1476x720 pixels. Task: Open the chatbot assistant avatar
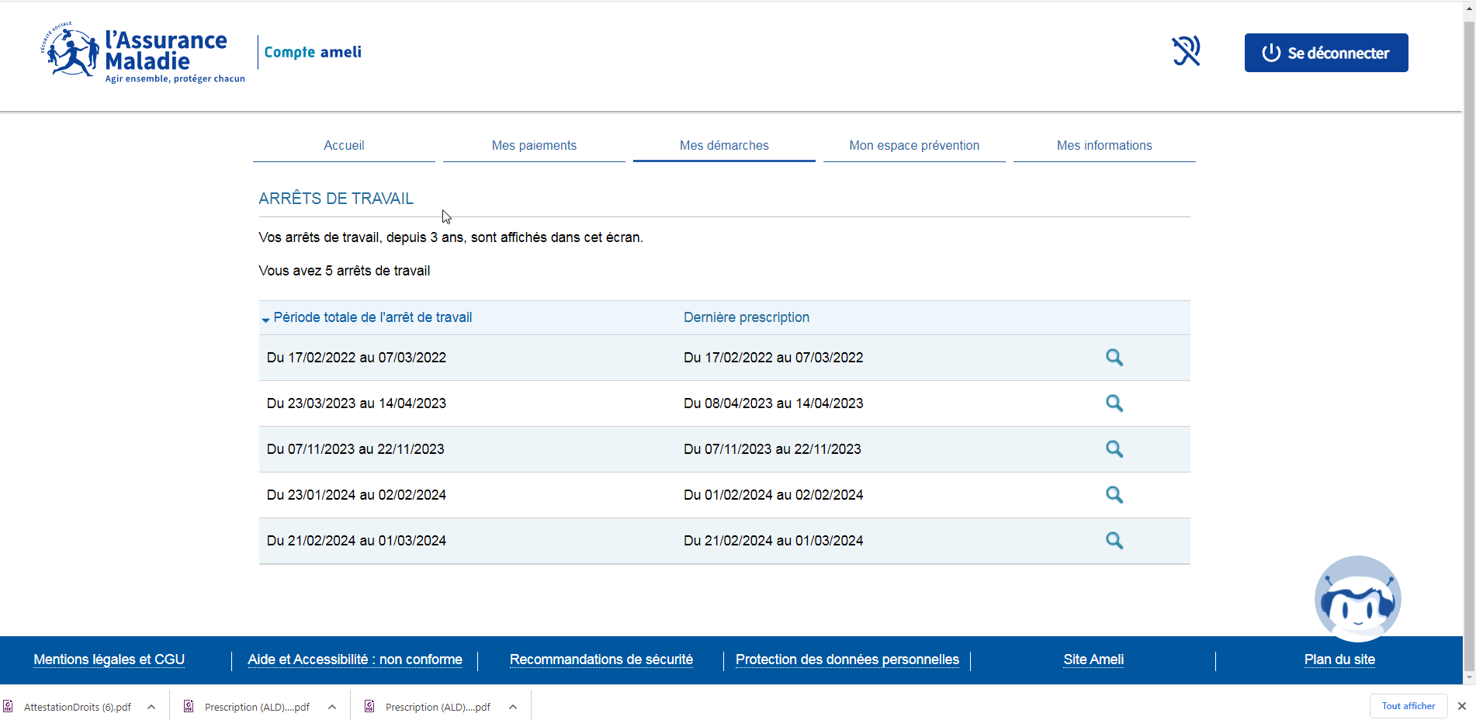[x=1357, y=598]
